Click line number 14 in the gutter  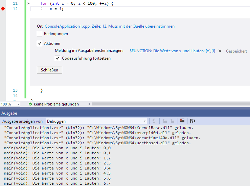click(15, 96)
